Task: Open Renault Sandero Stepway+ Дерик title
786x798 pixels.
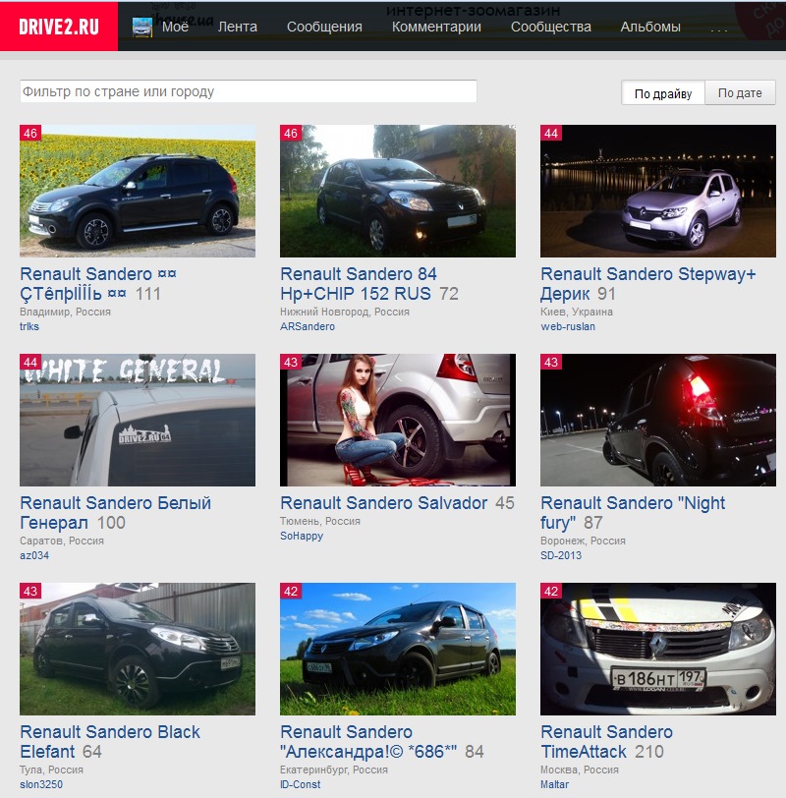Action: [648, 283]
